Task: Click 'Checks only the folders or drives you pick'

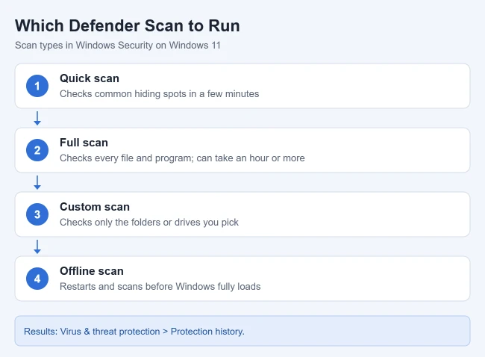Action: tap(149, 223)
